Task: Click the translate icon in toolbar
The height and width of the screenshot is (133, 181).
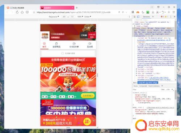Action: point(133,12)
